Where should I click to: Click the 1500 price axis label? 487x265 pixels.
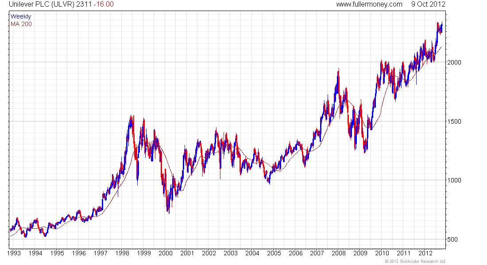(x=454, y=121)
